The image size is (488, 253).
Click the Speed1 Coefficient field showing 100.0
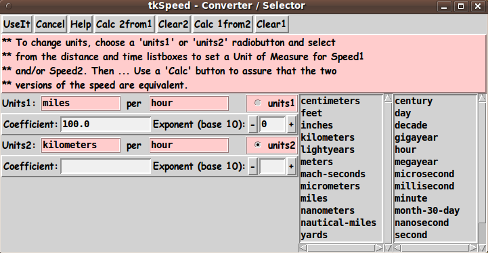(106, 124)
